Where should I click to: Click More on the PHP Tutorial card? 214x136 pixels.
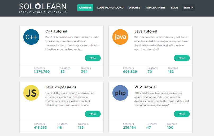(x=182, y=114)
